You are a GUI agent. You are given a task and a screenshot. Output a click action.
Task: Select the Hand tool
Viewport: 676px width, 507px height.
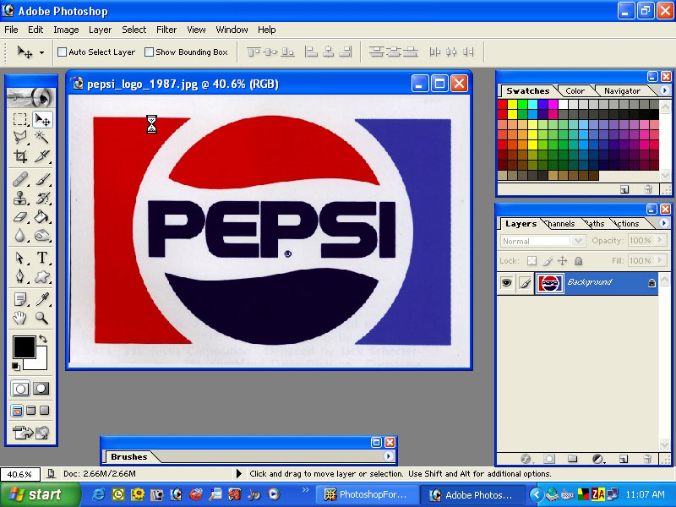[x=19, y=318]
